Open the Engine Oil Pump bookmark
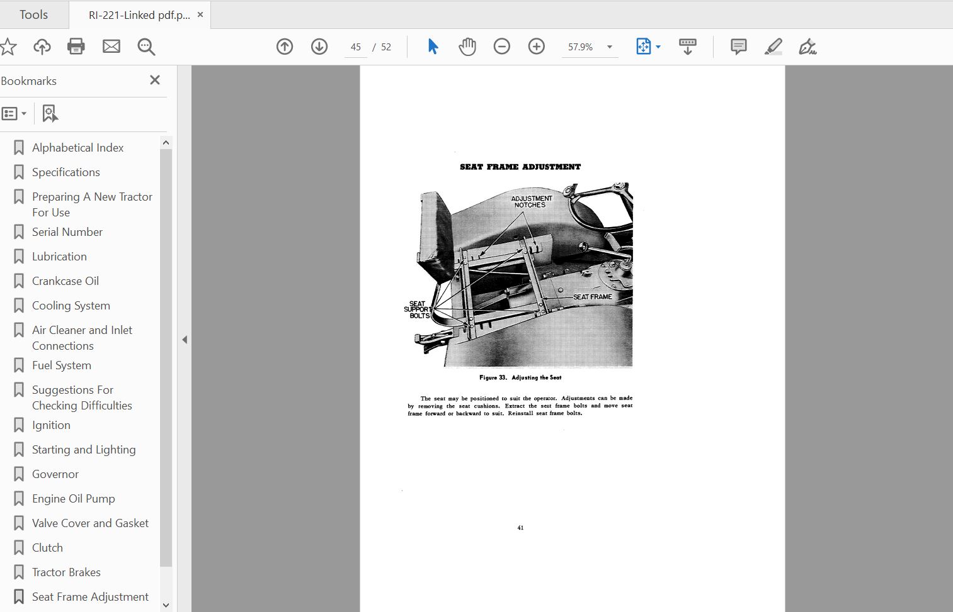This screenshot has width=953, height=612. pos(74,499)
